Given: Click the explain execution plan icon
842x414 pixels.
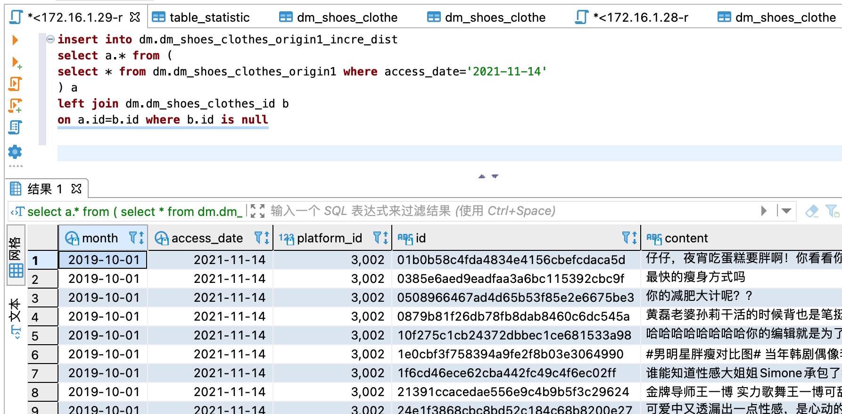Looking at the screenshot, I should [x=15, y=127].
